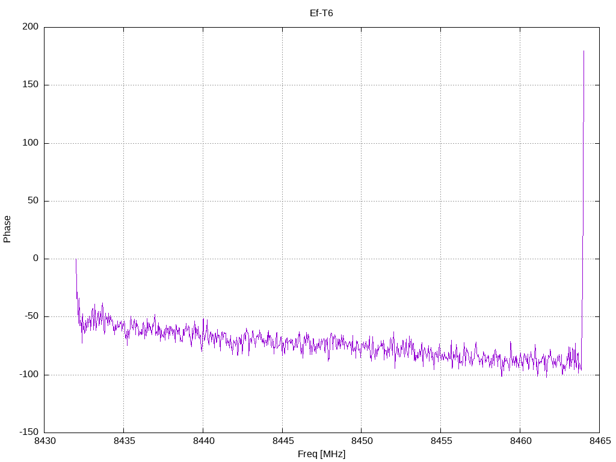Click y-axis tick label 50

pos(33,200)
